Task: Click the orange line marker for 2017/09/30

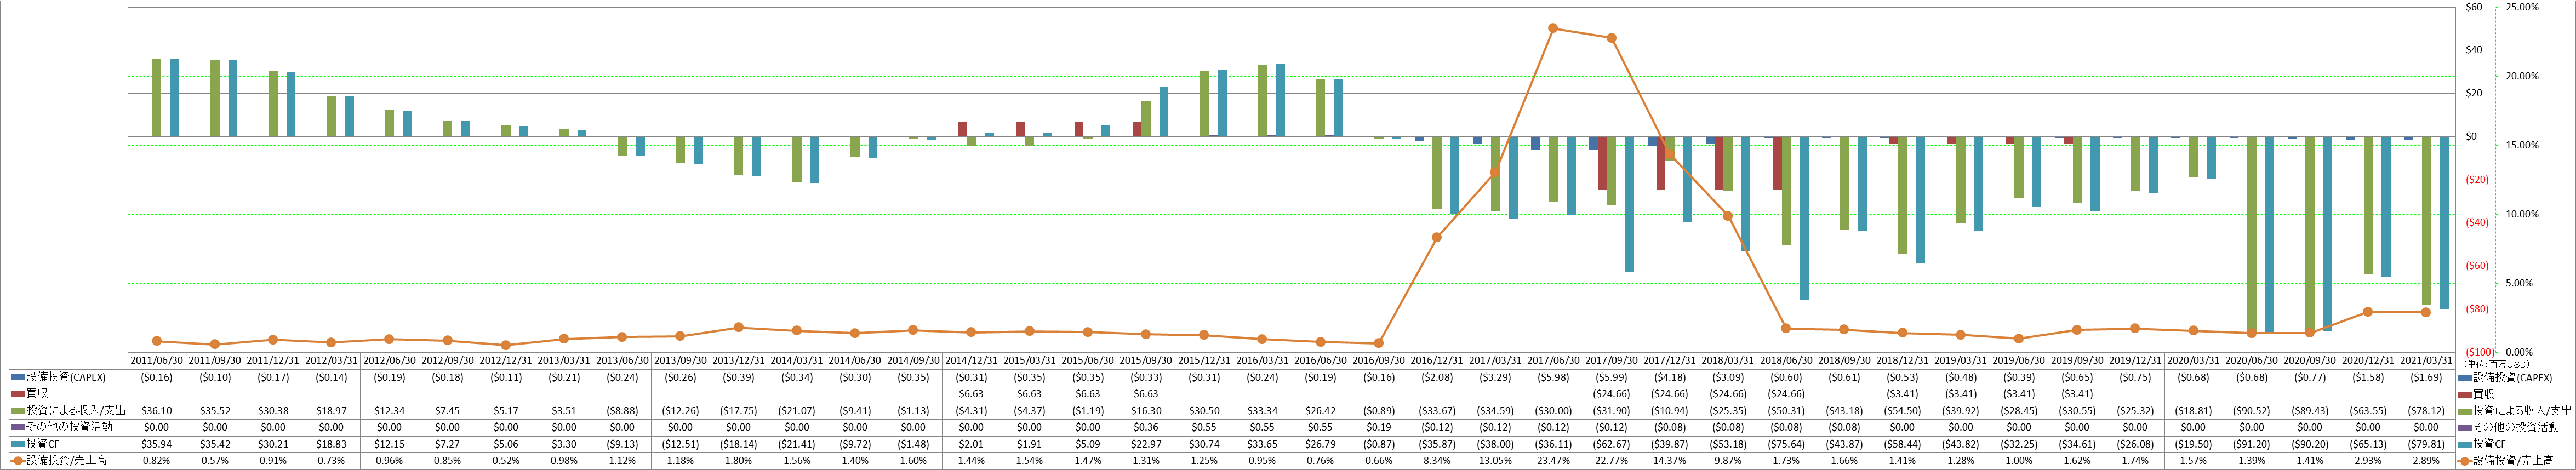Action: tap(1611, 38)
